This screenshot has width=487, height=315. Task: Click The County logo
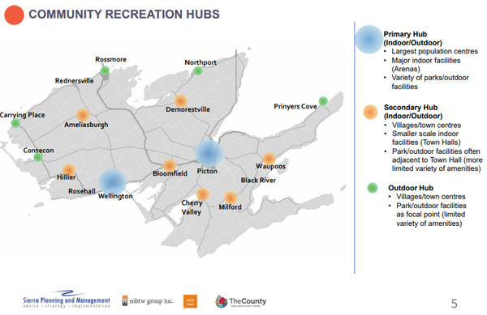tap(241, 301)
